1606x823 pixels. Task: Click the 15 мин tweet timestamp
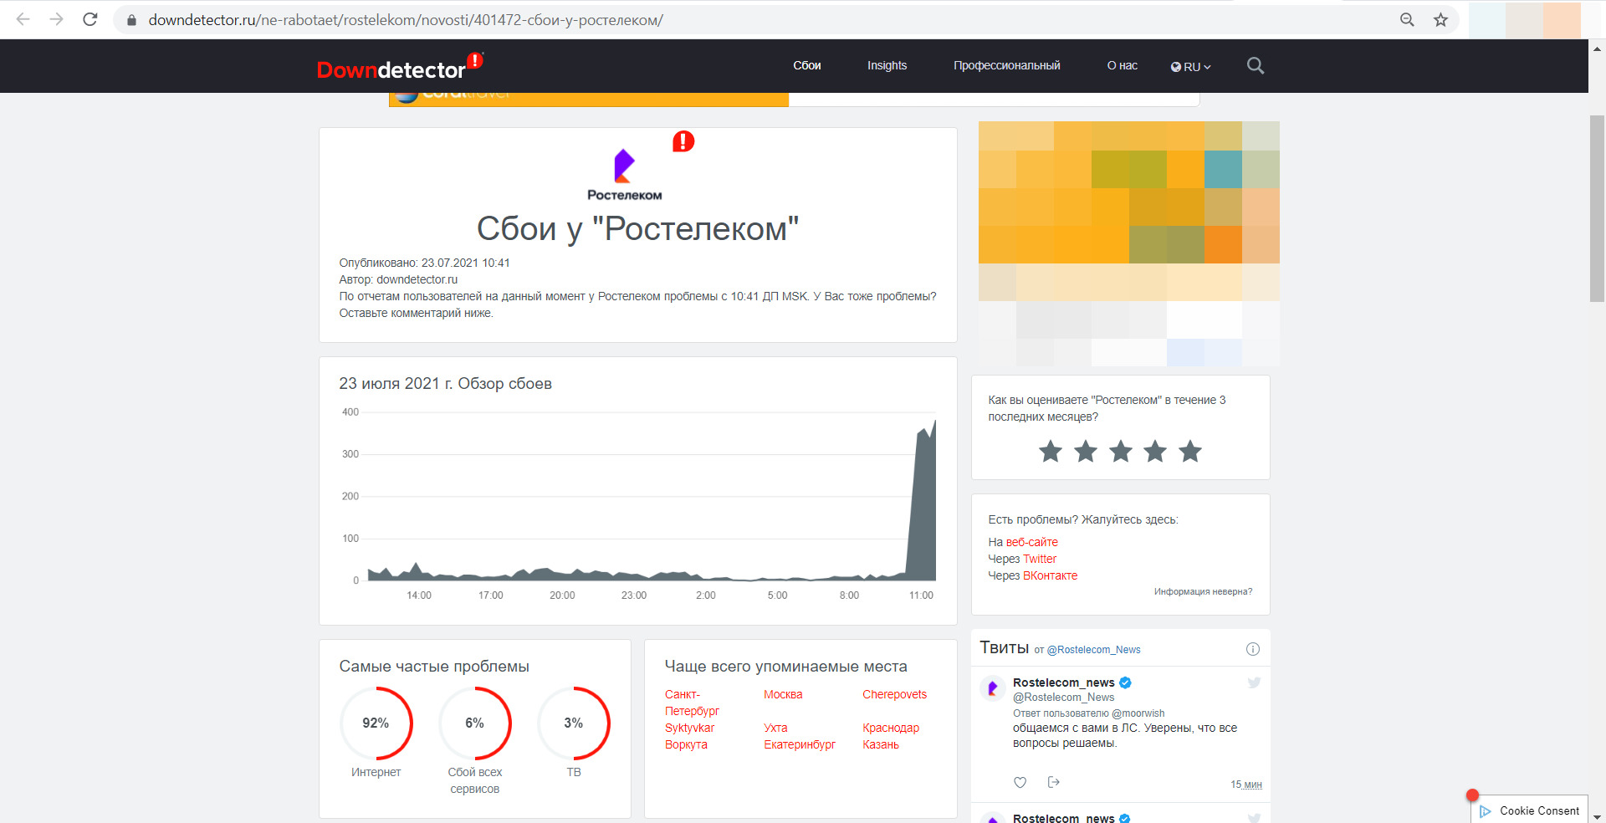[x=1245, y=785]
